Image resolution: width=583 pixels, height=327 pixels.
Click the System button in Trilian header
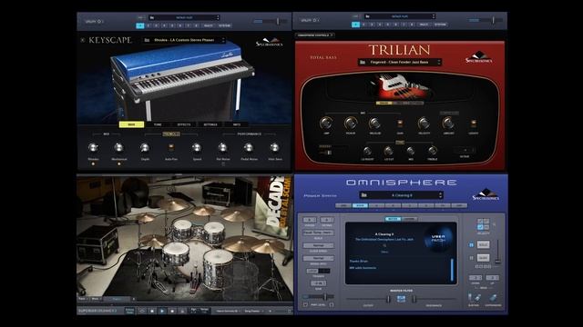[440, 25]
